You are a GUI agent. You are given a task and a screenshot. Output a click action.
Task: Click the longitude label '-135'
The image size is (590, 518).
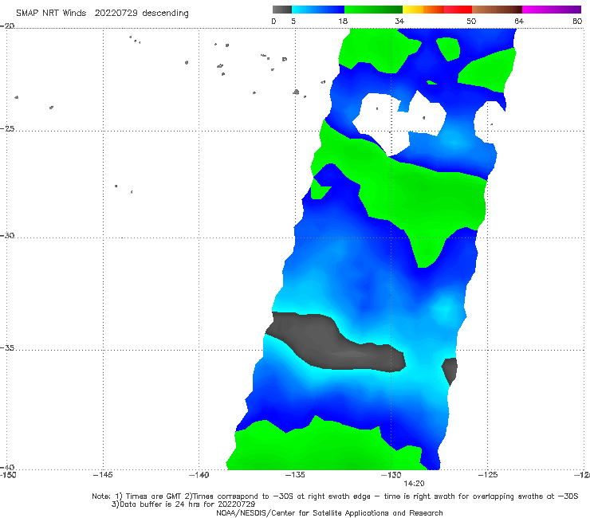(295, 475)
